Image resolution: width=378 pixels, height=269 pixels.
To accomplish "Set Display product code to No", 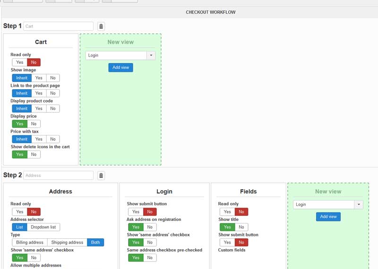I will pyautogui.click(x=53, y=109).
